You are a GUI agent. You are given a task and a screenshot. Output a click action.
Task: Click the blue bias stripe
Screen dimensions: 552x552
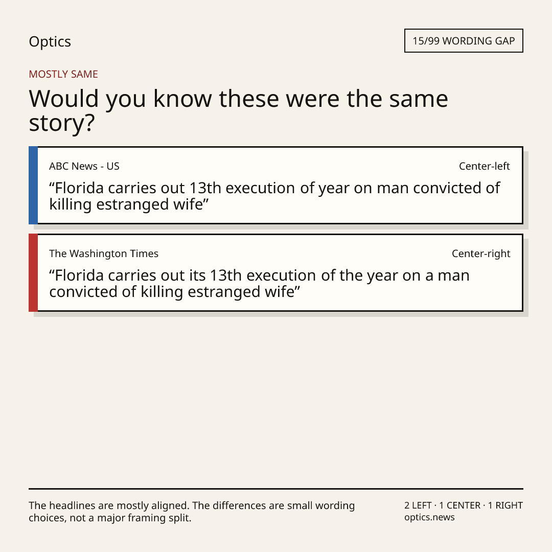[33, 185]
